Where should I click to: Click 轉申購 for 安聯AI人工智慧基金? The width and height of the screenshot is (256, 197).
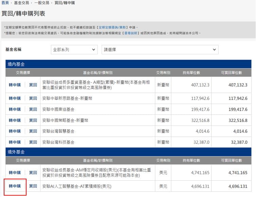tap(15, 186)
